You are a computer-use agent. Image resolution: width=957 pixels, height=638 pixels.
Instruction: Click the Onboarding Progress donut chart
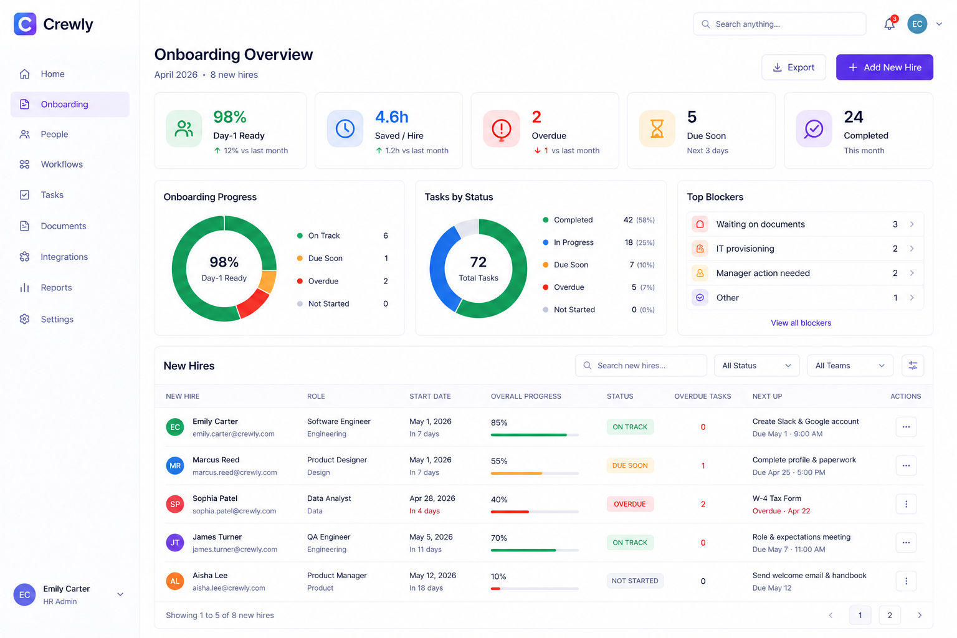coord(224,269)
